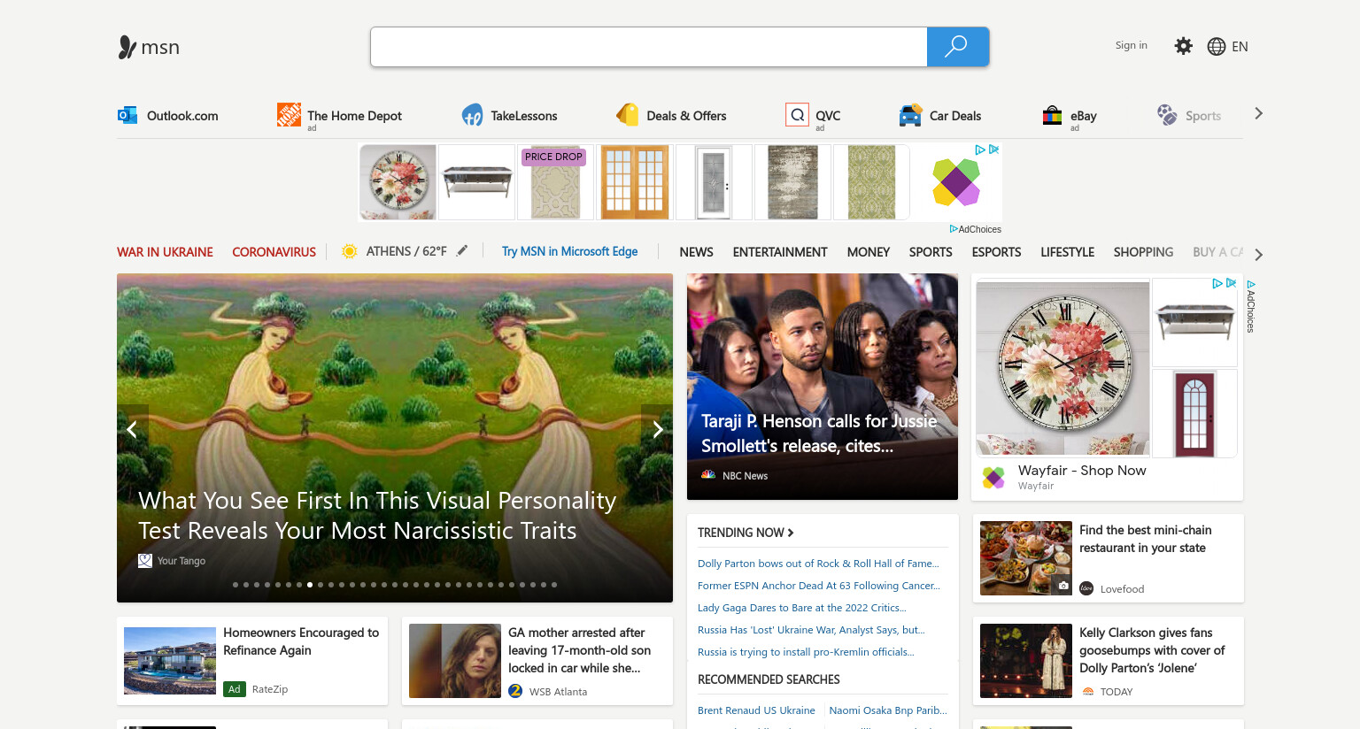Click the Your Tango source icon
The image size is (1360, 729).
click(145, 561)
